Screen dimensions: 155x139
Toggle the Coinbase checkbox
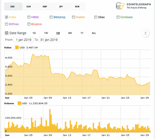pyautogui.click(x=118, y=17)
